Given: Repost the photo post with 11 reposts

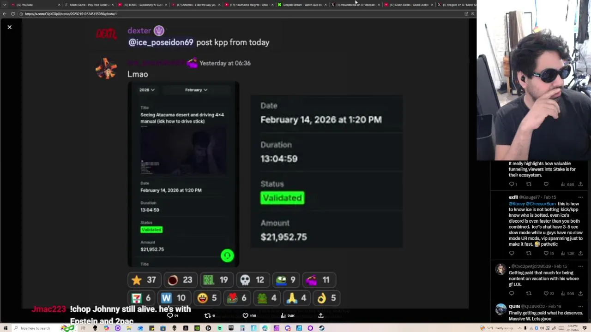Looking at the screenshot, I should (x=210, y=316).
